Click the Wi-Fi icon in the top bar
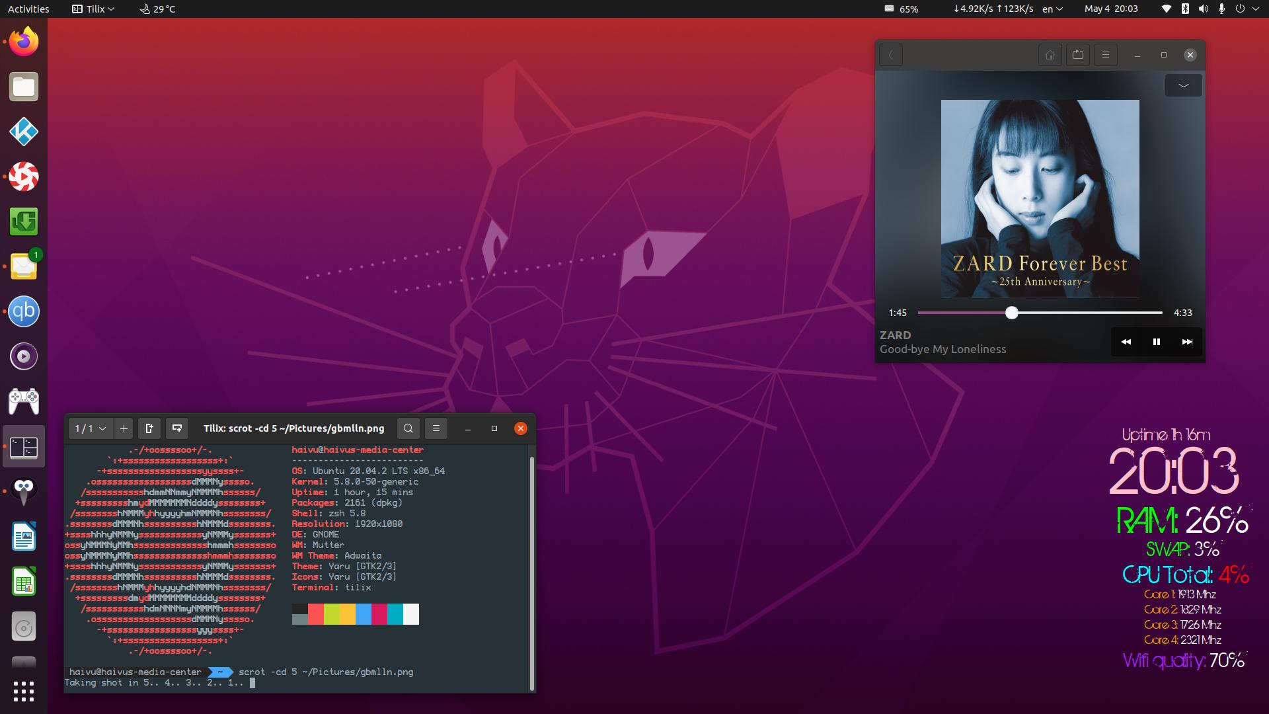The height and width of the screenshot is (714, 1269). (x=1167, y=9)
